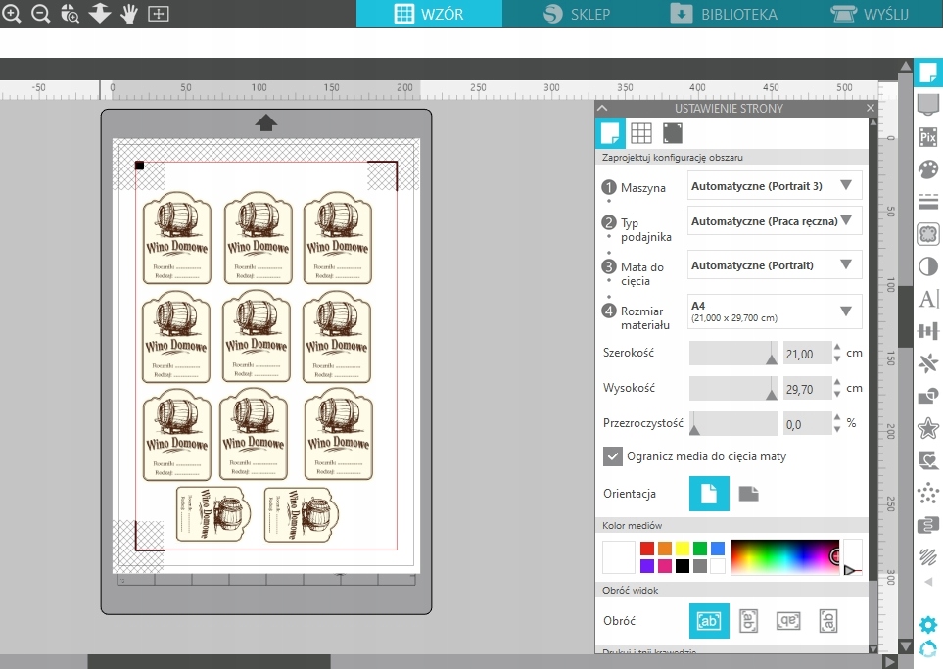This screenshot has height=669, width=943.
Task: Select landscape orientation option
Action: coord(748,494)
